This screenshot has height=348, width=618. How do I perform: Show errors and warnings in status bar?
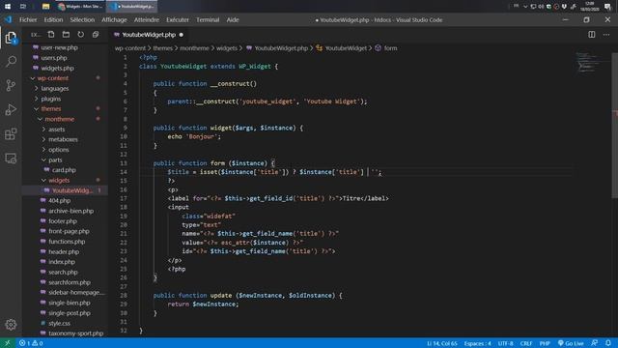(31, 343)
